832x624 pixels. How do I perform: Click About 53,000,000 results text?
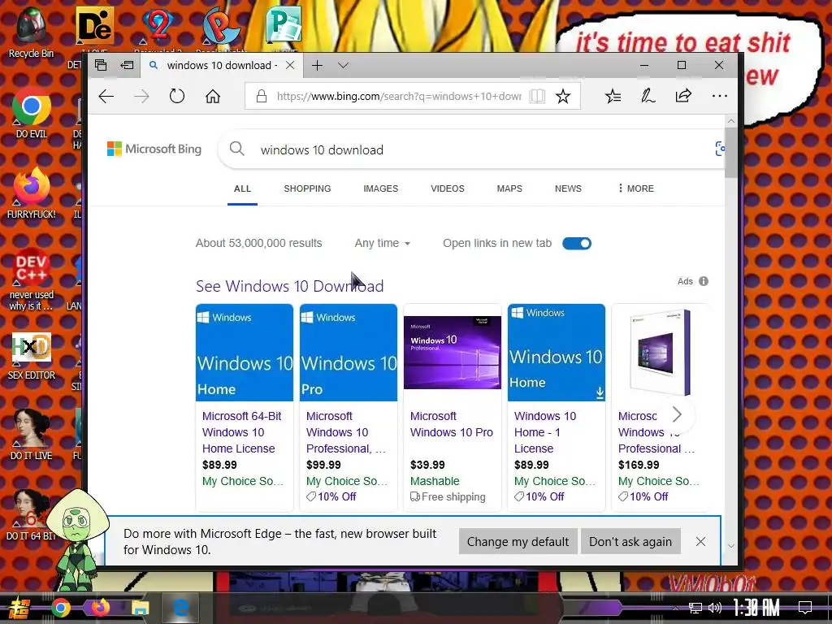click(x=259, y=243)
